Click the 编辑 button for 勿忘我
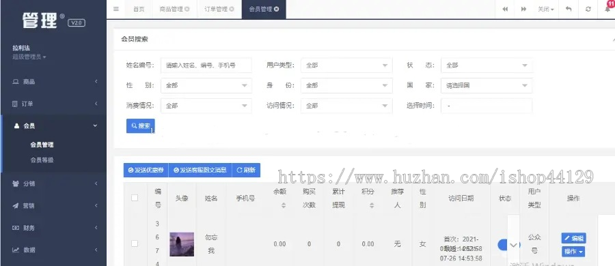615x266 pixels. (x=574, y=238)
